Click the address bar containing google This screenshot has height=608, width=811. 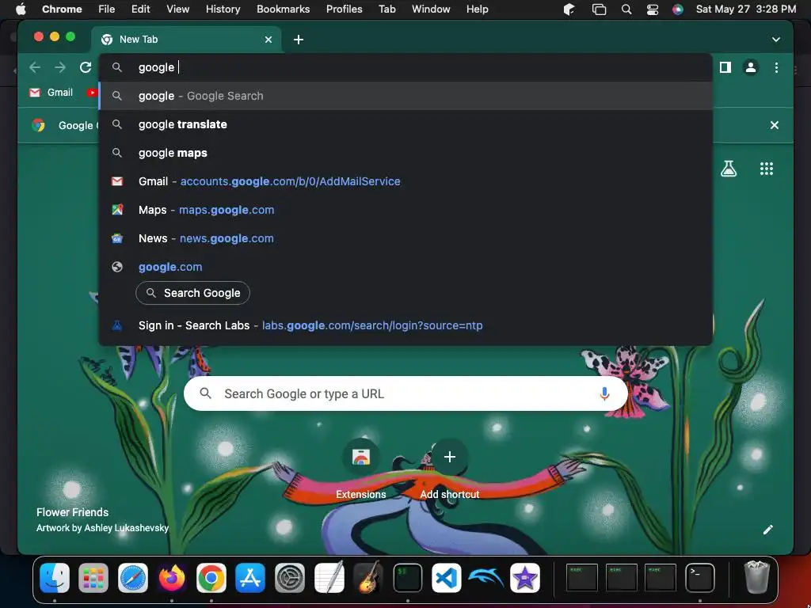tap(405, 67)
